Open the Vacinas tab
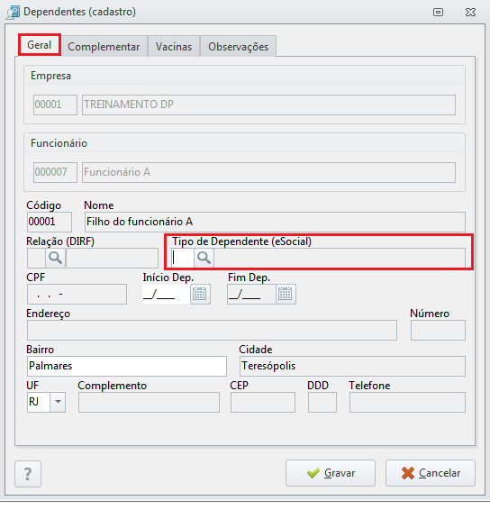This screenshot has height=528, width=490. coord(174,46)
